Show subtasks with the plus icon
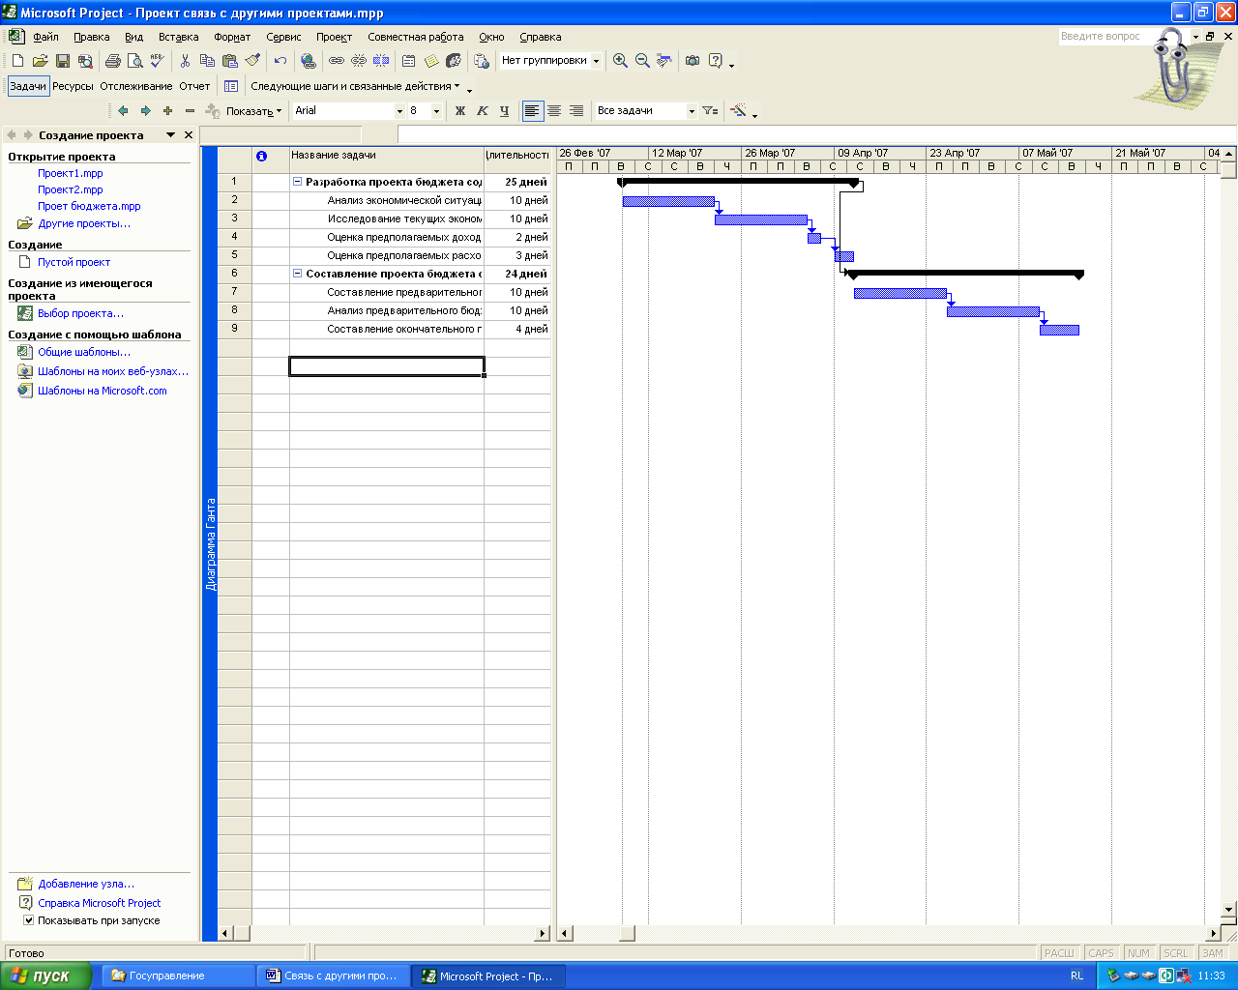The image size is (1238, 990). click(167, 111)
